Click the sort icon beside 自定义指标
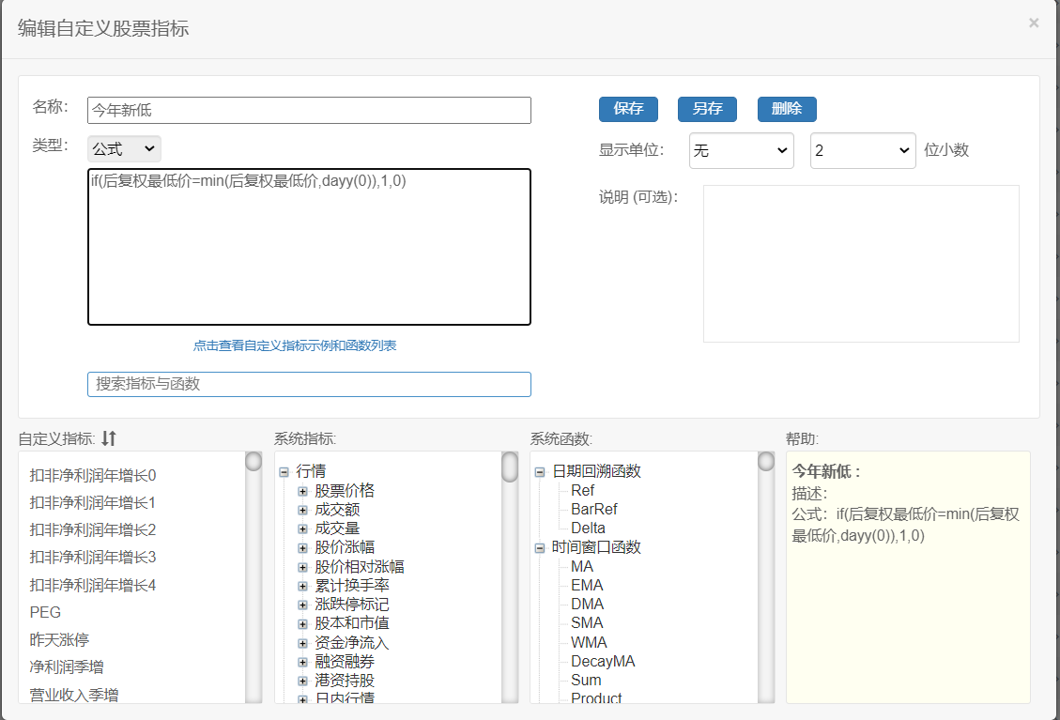This screenshot has width=1060, height=720. [109, 438]
